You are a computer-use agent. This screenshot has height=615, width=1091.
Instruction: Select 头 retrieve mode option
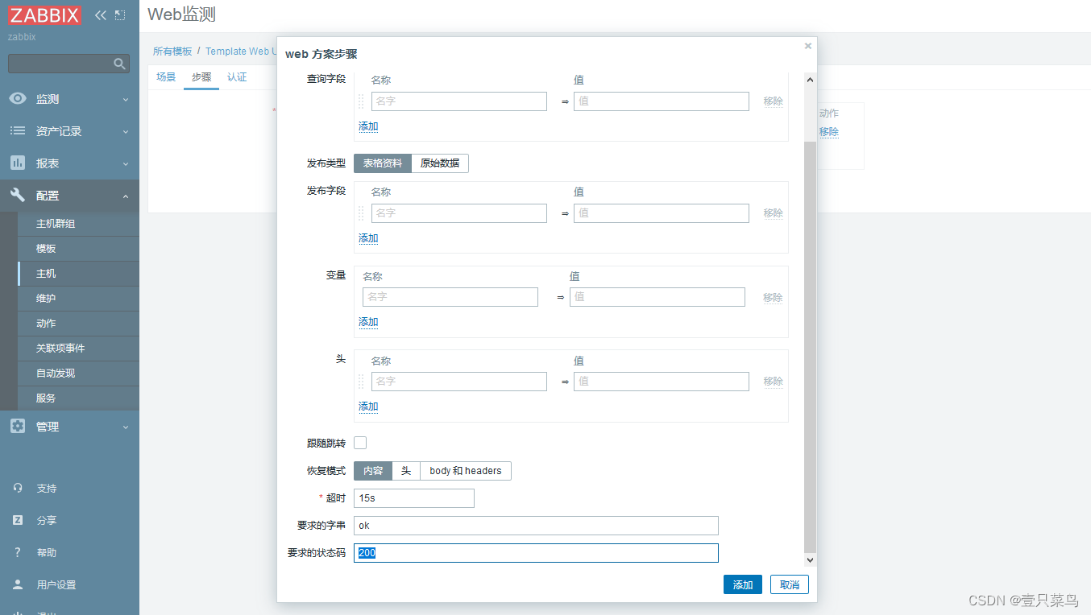[x=406, y=471]
